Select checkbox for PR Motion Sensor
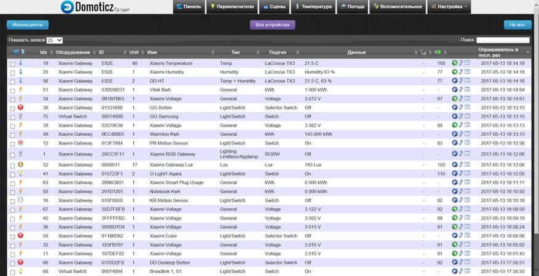This screenshot has height=276, width=539. pyautogui.click(x=13, y=144)
